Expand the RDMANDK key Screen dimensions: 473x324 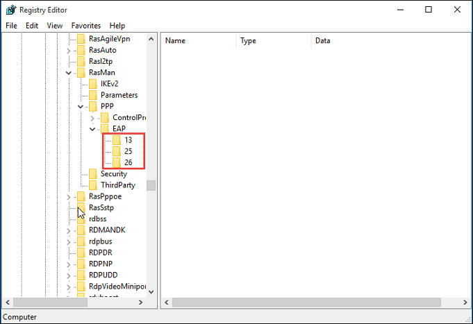[x=69, y=231]
